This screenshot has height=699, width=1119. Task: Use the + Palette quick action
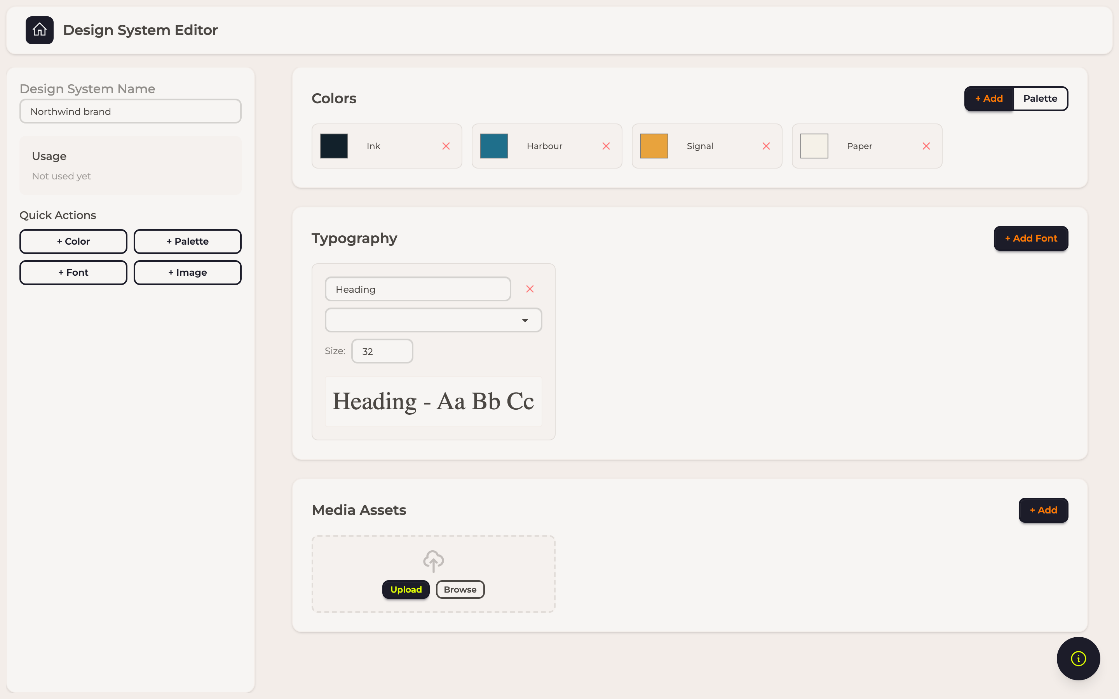pyautogui.click(x=187, y=241)
